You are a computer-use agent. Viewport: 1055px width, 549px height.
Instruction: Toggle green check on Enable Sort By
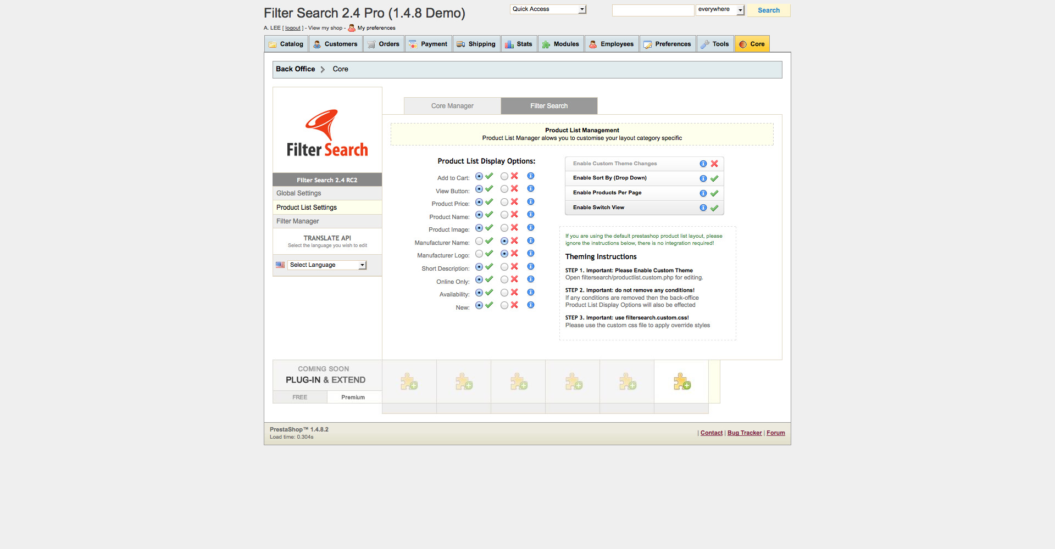[714, 178]
